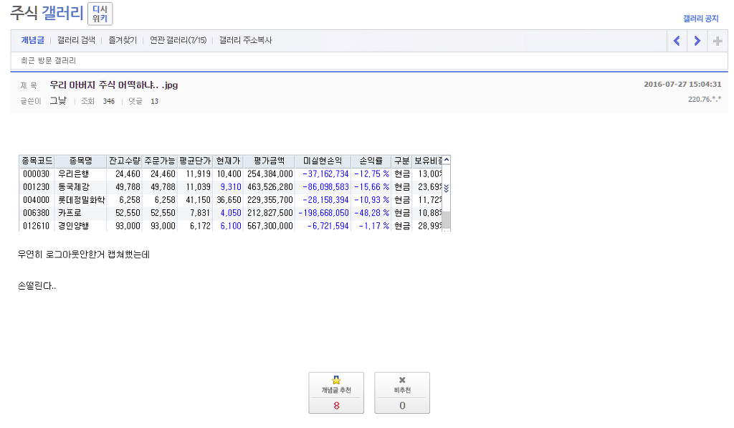Click 종목코드 column header
Viewport: 734px width, 428px height.
tap(37, 161)
